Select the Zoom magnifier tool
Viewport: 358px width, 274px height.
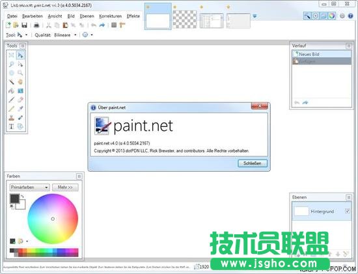(20, 73)
